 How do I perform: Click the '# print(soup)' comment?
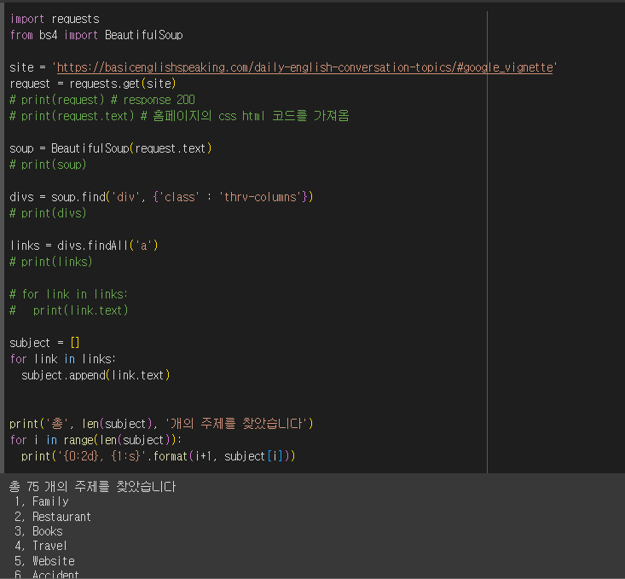pyautogui.click(x=48, y=165)
